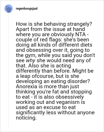The height and width of the screenshot is (132, 104).
Task: Open the Reddit snoo avatar of regenboogsjaal
Action: point(9,9)
